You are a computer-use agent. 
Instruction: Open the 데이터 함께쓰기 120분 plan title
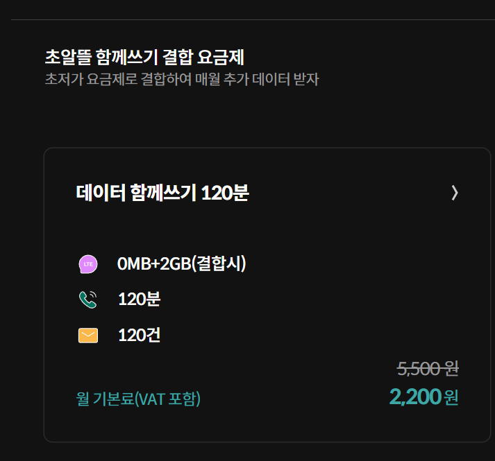coord(162,193)
